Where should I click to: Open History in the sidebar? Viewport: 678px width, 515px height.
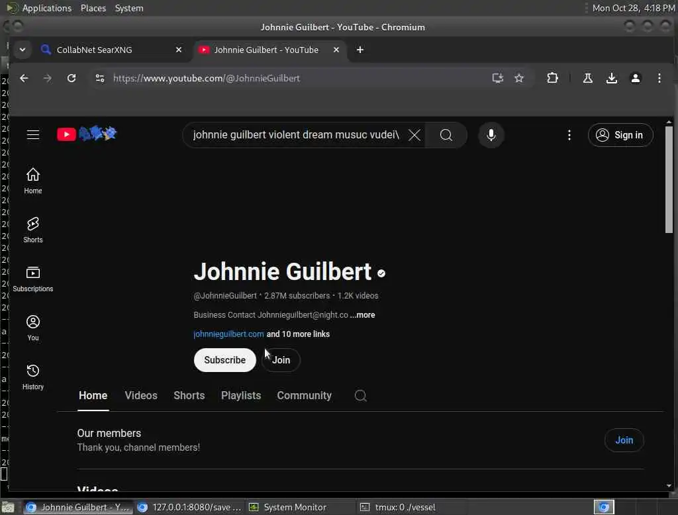coord(33,377)
